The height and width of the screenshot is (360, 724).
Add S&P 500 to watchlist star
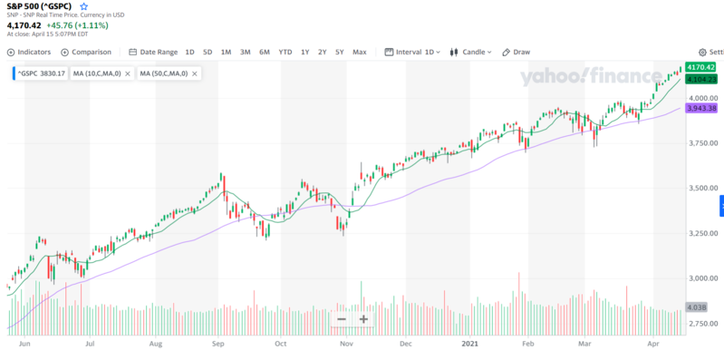point(83,6)
